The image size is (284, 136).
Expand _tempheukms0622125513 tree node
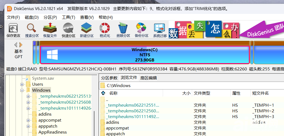click(x=28, y=96)
